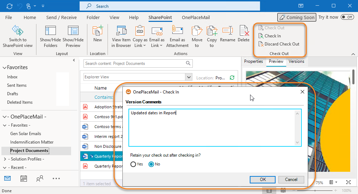Viewport: 358px width, 194px height.
Task: Collapse the - Recent - node
Action: pyautogui.click(x=5, y=168)
